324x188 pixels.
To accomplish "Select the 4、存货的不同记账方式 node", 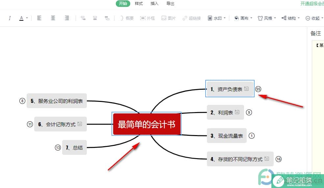I will [240, 159].
